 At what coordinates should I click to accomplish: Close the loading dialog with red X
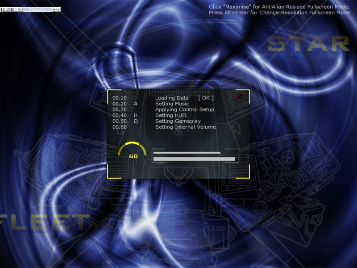click(240, 96)
